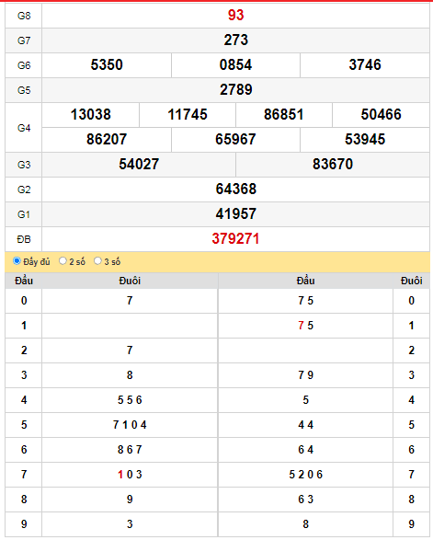The image size is (433, 540).
Task: Click the G1 number 41957
Action: click(x=235, y=213)
